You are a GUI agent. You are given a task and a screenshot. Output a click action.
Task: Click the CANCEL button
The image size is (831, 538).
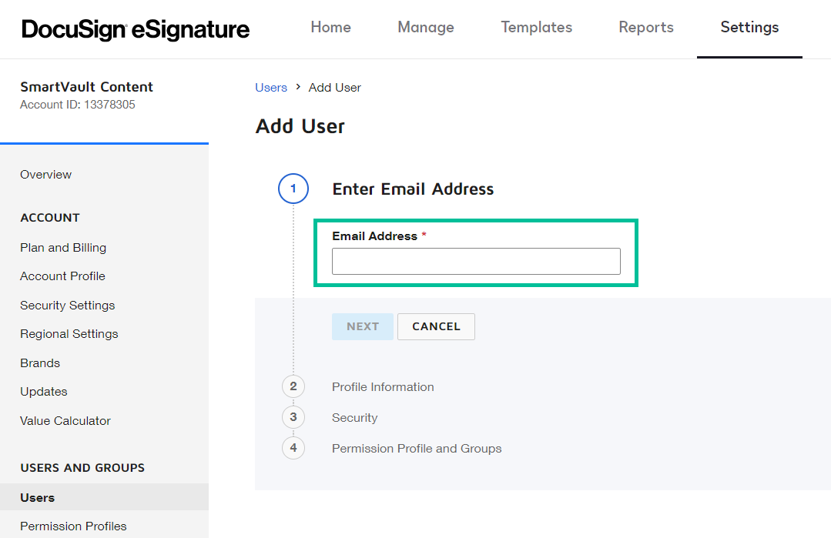[x=436, y=326]
